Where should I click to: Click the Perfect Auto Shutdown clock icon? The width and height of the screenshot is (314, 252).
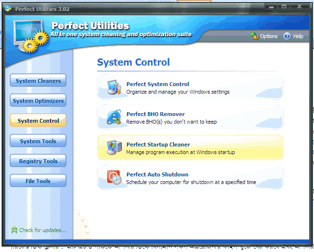coord(114,177)
